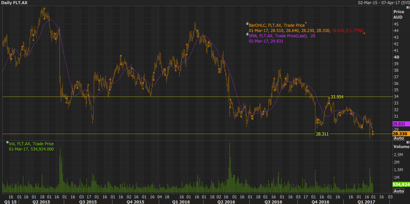The image size is (410, 204).
Task: Click the Vol series legend icon
Action: pyautogui.click(x=7, y=142)
